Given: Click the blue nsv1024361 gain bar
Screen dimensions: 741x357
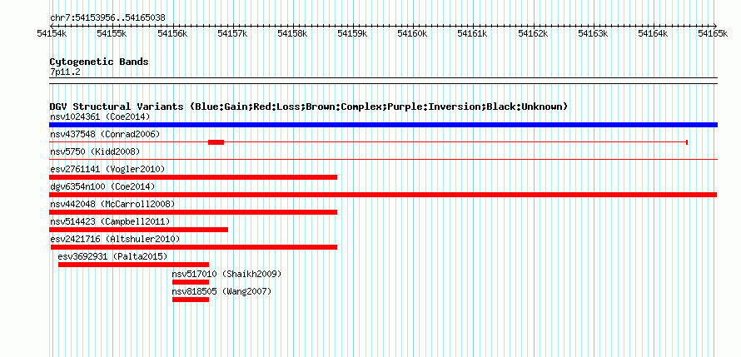Looking at the screenshot, I should click(383, 125).
